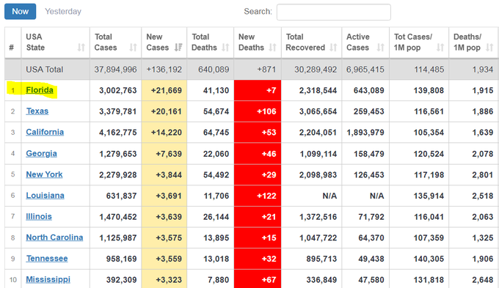The height and width of the screenshot is (288, 499).
Task: Select Louisiana total deaths 11,706
Action: 216,196
